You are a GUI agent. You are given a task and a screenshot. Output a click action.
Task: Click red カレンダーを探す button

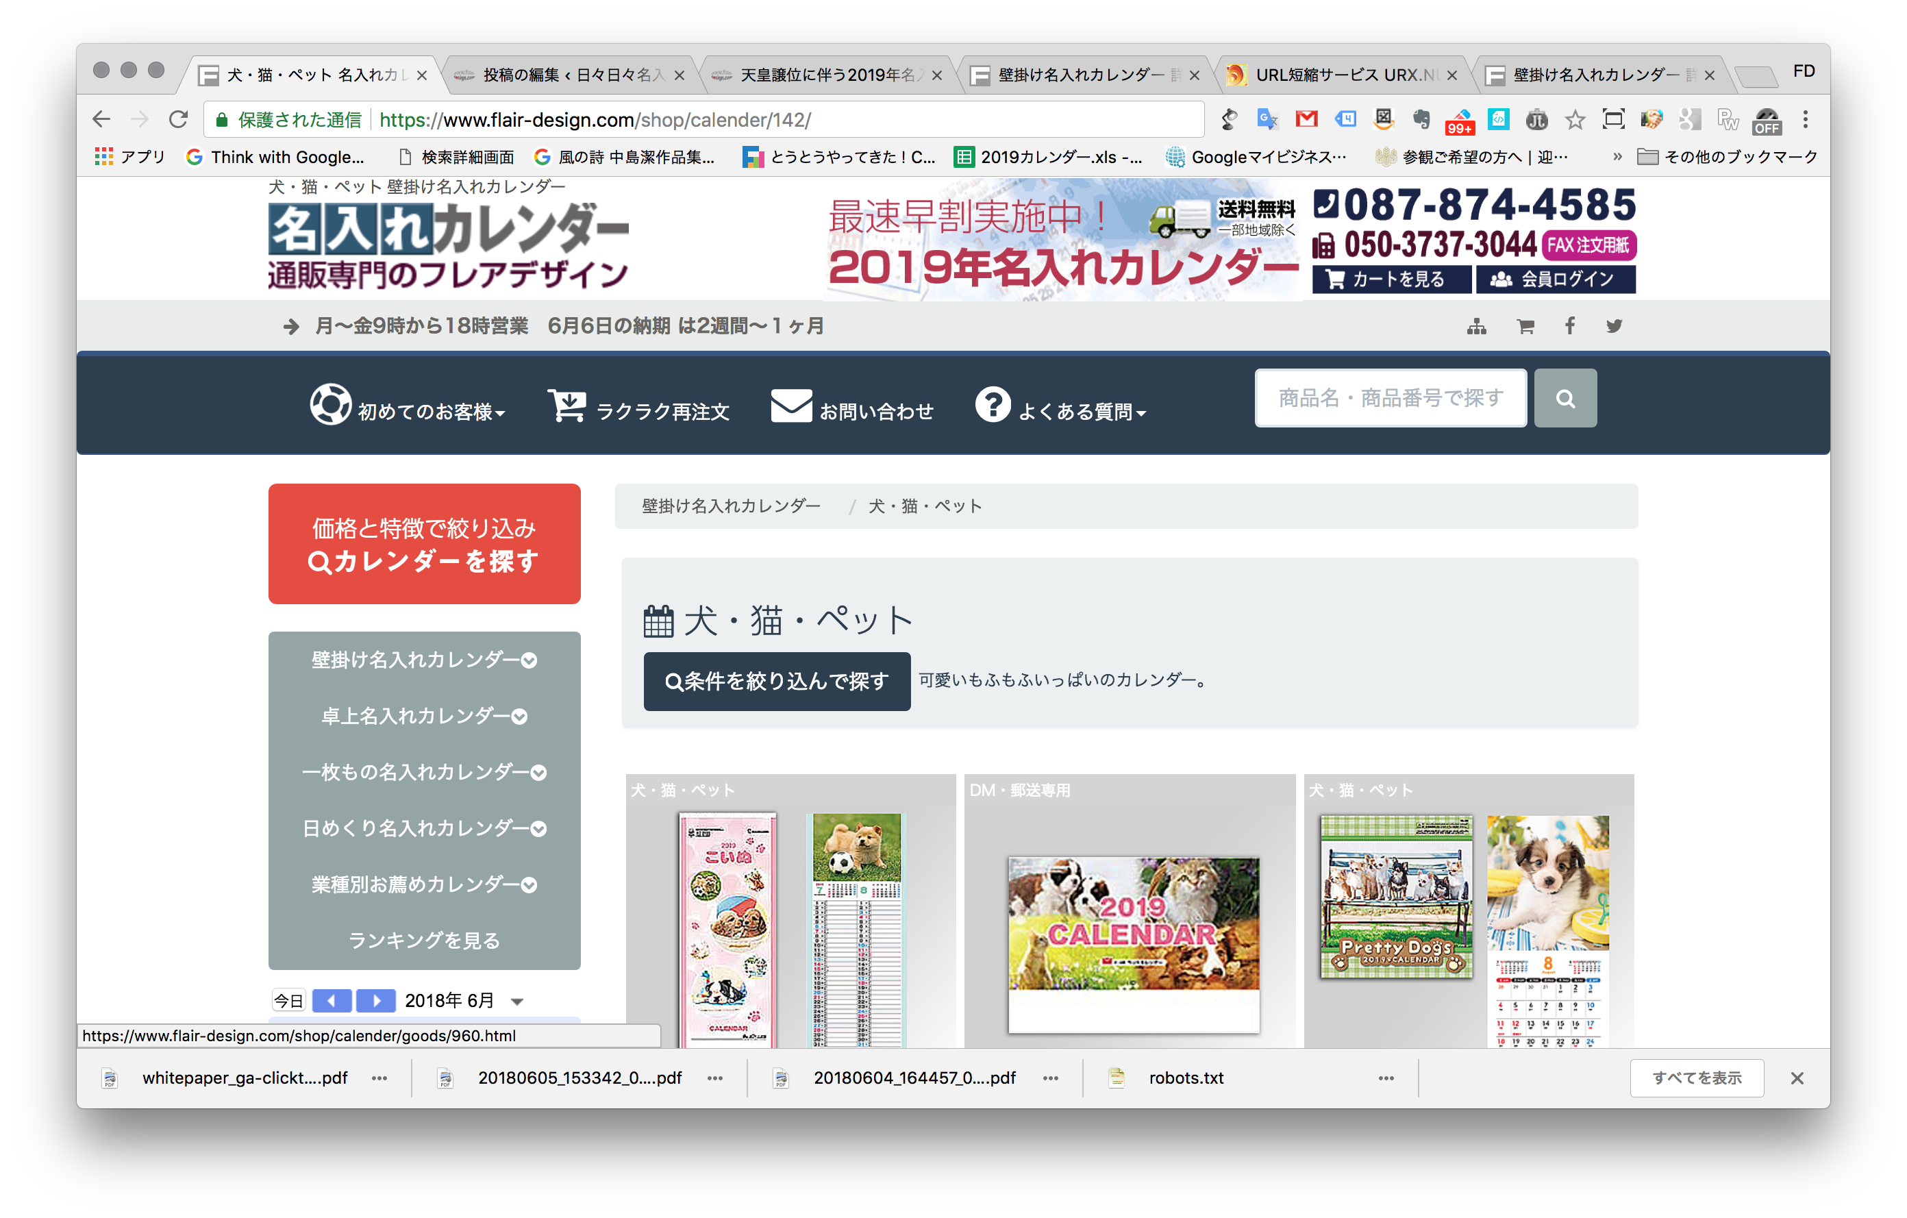coord(424,544)
